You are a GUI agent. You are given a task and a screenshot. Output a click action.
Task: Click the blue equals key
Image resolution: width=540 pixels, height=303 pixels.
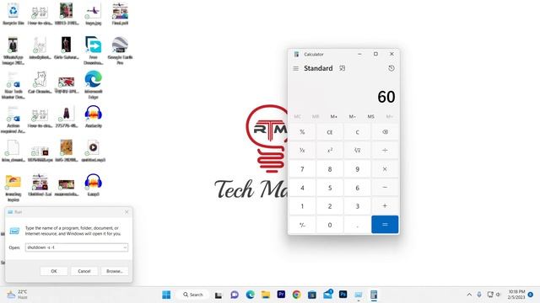pos(385,225)
